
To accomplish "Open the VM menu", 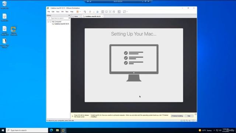I will click(x=62, y=11).
